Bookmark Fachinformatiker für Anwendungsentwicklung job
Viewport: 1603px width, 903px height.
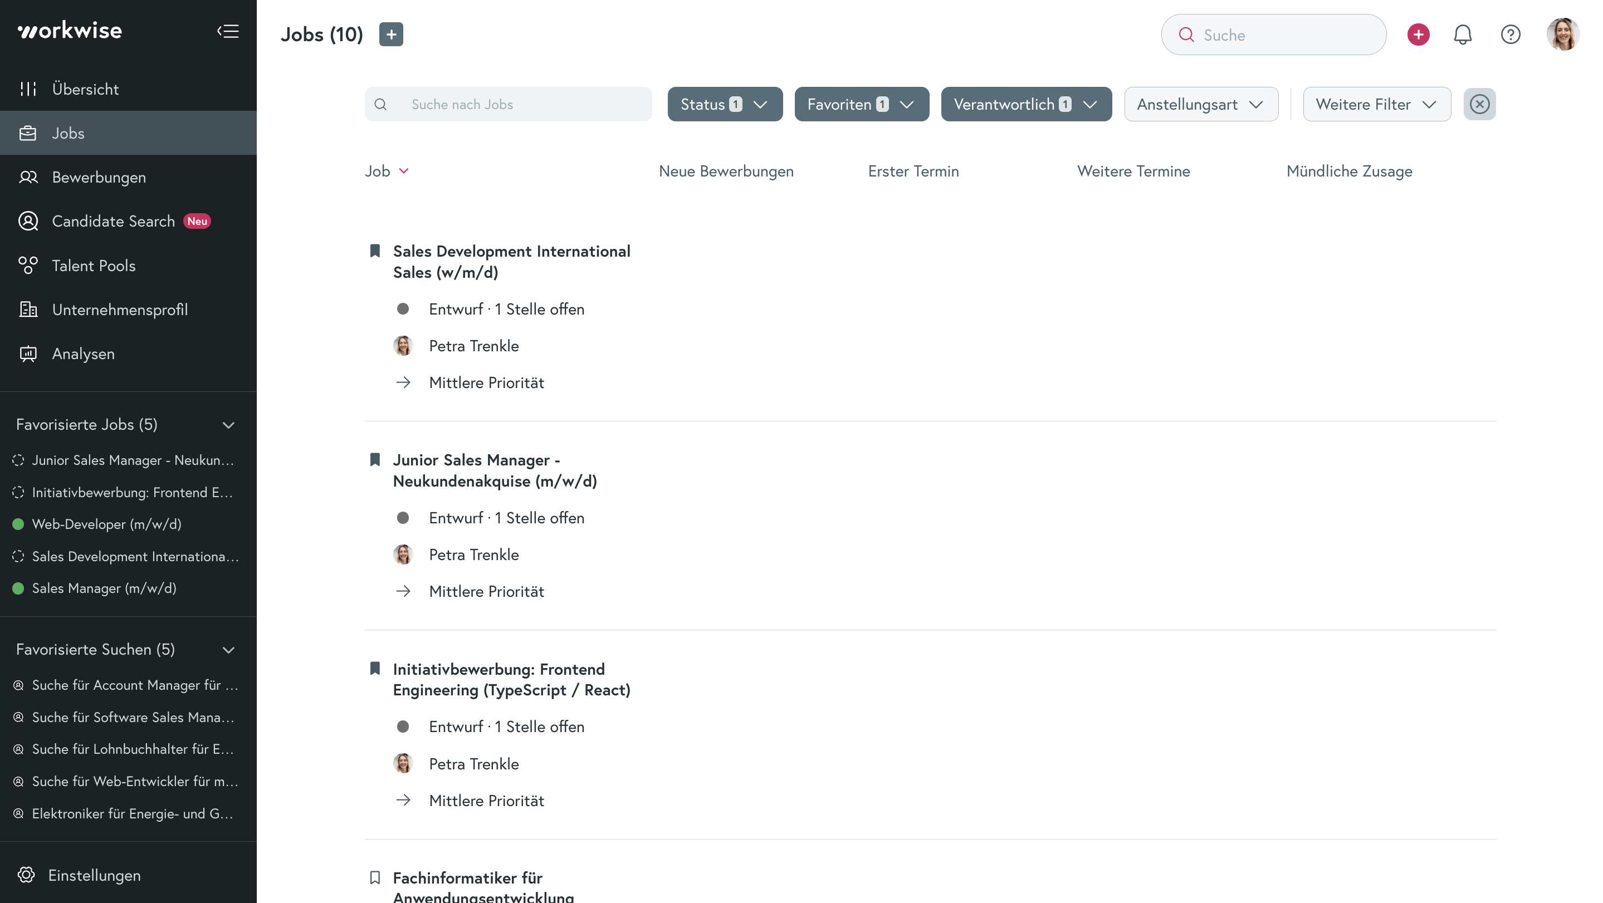click(x=375, y=877)
